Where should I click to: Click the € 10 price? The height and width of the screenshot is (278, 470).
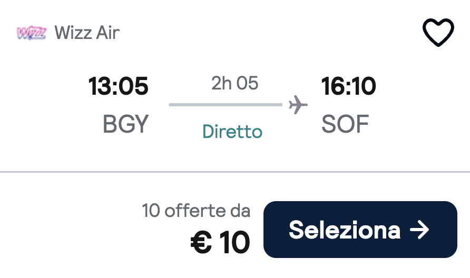tap(220, 242)
